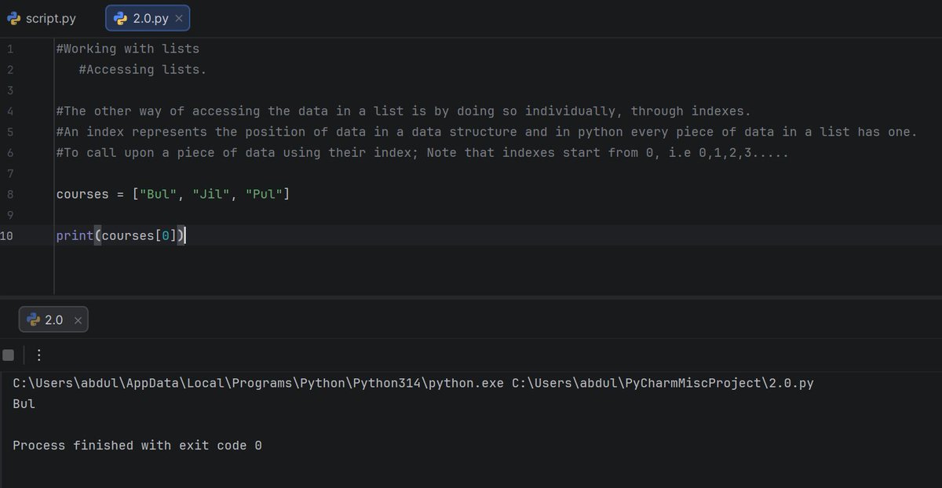Close the 2.0.py editor tab
The height and width of the screenshot is (488, 942).
tap(178, 18)
